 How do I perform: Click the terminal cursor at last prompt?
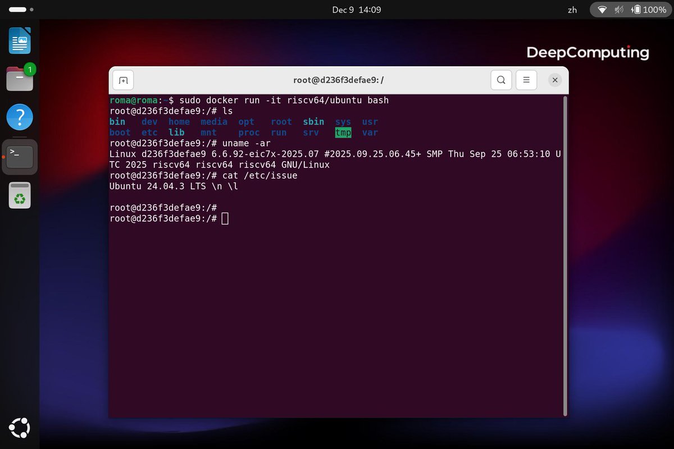[x=225, y=218]
